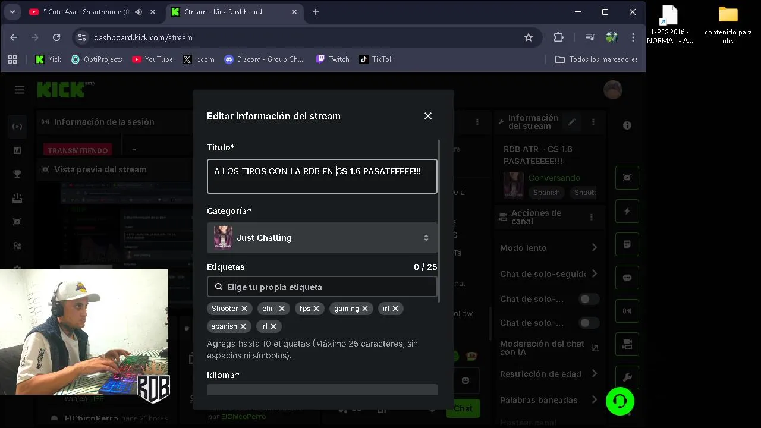The image size is (761, 428).
Task: Toggle the second Chat de solo switch
Action: pyautogui.click(x=589, y=323)
